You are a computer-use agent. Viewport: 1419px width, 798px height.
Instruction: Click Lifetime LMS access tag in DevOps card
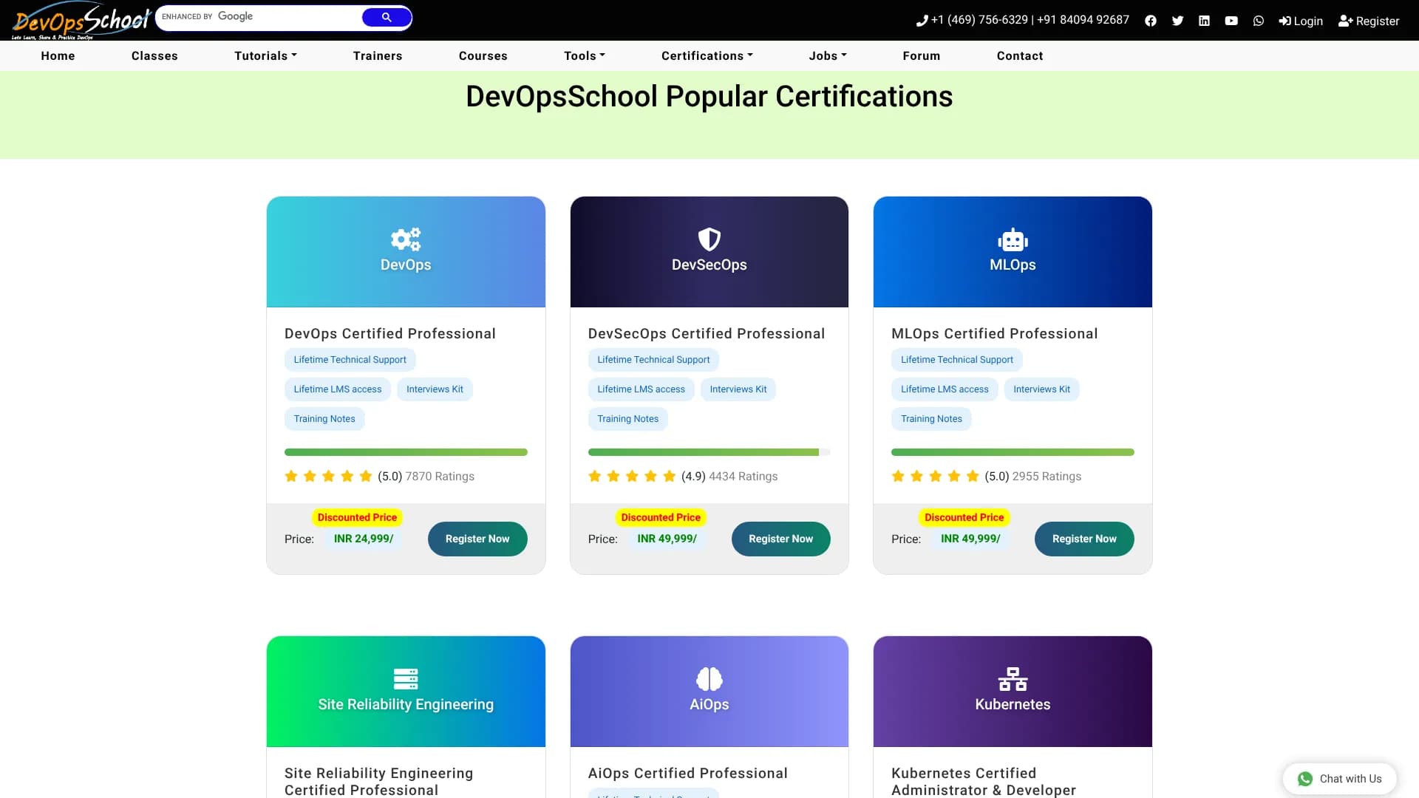(338, 389)
